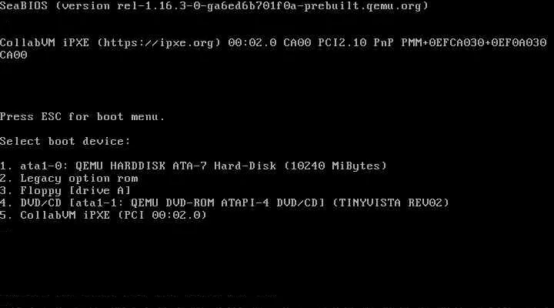Click the https://ipxe.org URL text
Viewport: 554px width, 308px height.
tap(159, 43)
